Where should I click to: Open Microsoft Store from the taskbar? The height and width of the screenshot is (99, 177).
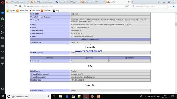coord(73,97)
